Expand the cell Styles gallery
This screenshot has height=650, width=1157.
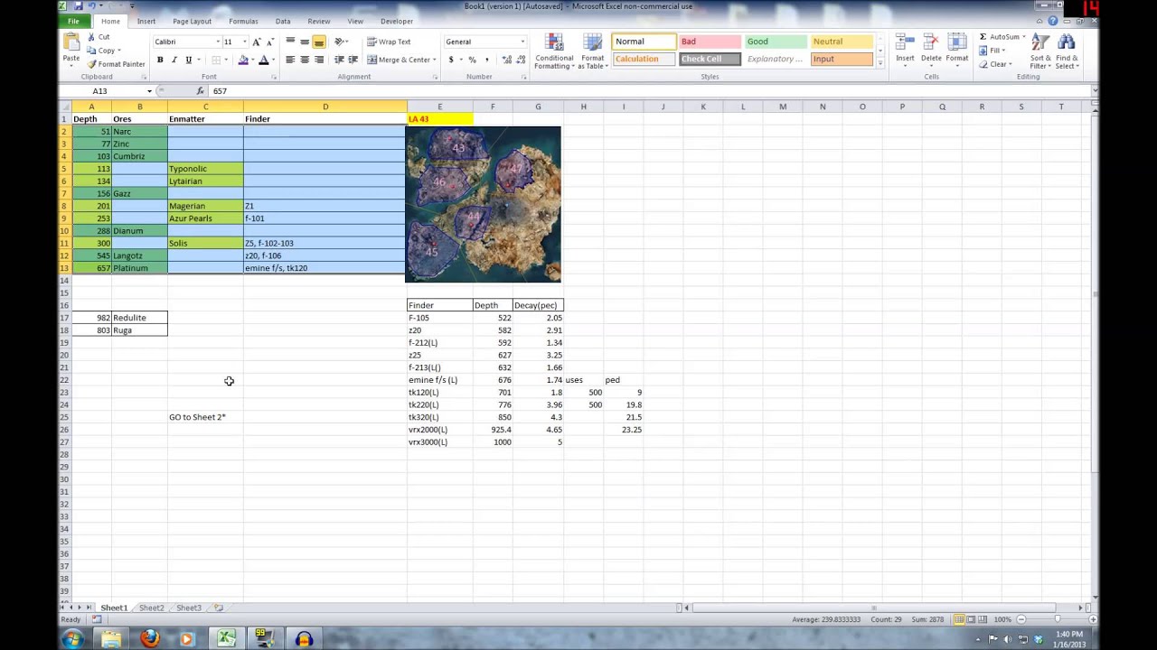click(x=880, y=64)
